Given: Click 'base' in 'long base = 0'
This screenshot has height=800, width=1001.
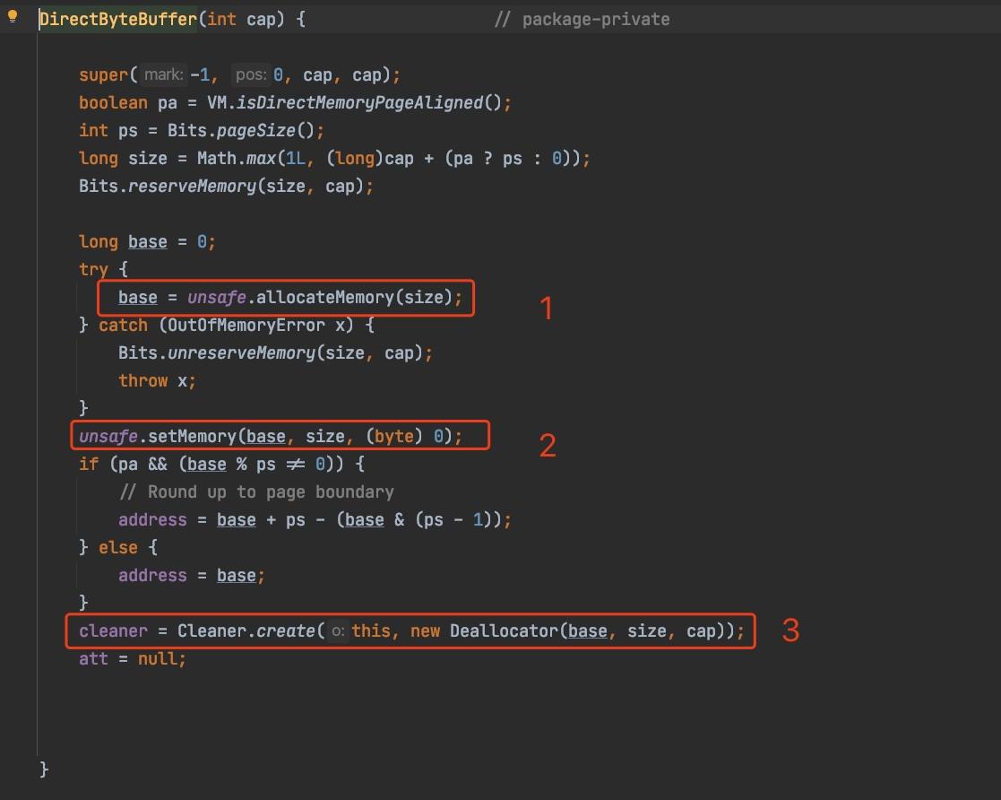Looking at the screenshot, I should coord(148,242).
